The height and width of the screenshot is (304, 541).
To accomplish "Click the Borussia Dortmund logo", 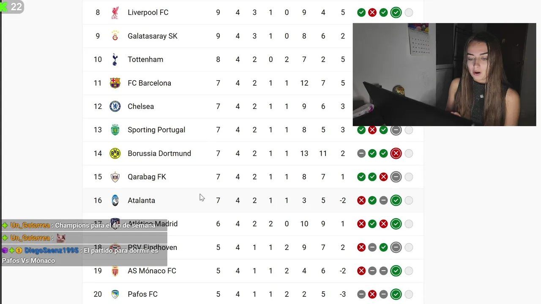I will coord(115,153).
